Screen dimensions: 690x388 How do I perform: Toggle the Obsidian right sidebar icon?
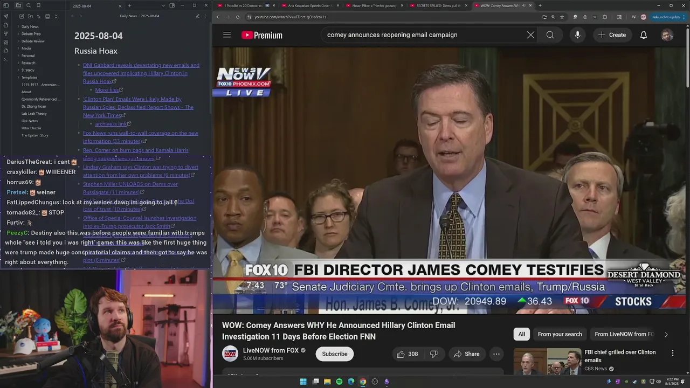[172, 5]
